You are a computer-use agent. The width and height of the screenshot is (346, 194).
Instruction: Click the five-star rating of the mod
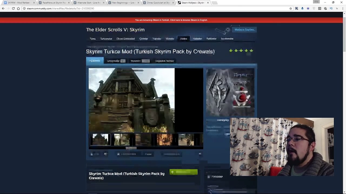click(x=241, y=50)
